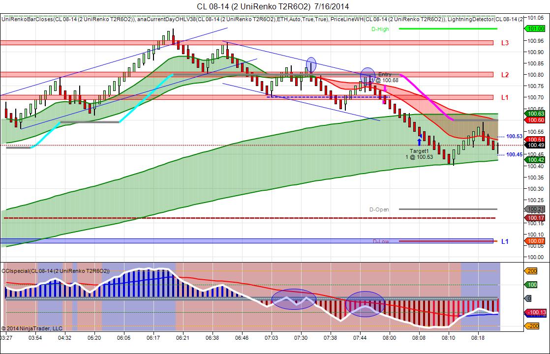Click the 100.35 price axis value
Viewport: 550px width, 354px height.
click(536, 177)
